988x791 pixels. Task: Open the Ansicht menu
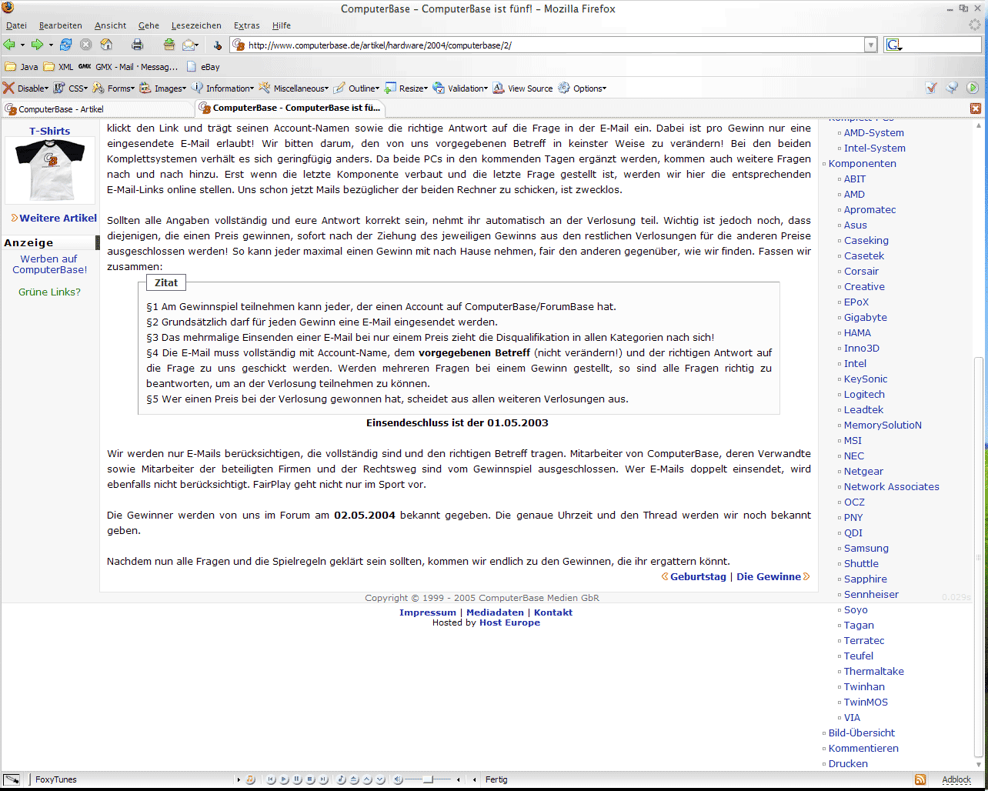pyautogui.click(x=111, y=25)
